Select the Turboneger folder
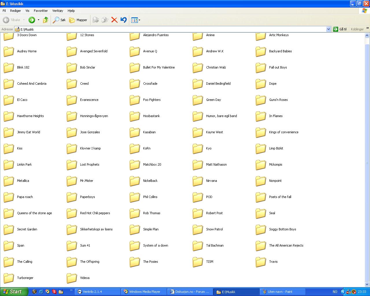Screen dimensions: 370x296 click(18, 278)
